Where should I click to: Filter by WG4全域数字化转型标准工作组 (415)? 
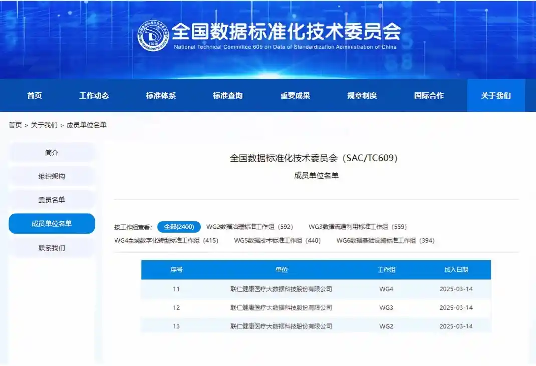pyautogui.click(x=166, y=241)
